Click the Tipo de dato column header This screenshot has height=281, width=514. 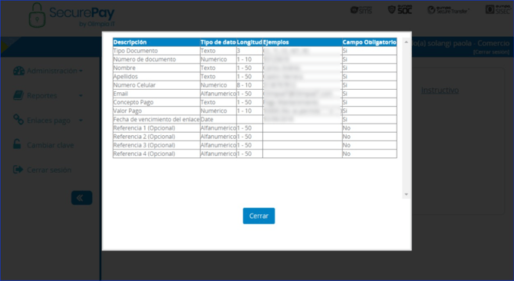point(218,42)
